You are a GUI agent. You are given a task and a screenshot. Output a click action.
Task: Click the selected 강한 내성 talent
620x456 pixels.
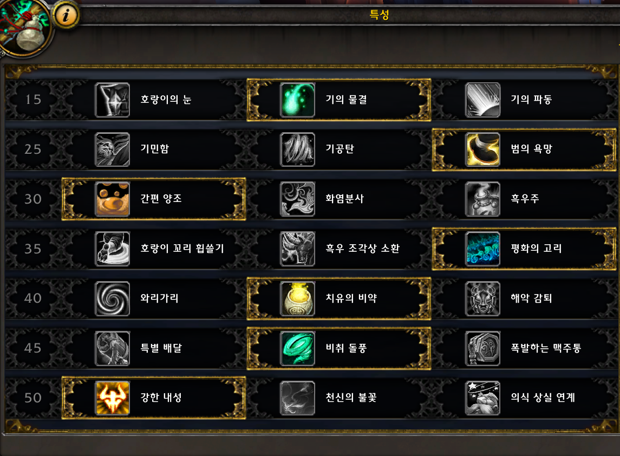coord(154,398)
